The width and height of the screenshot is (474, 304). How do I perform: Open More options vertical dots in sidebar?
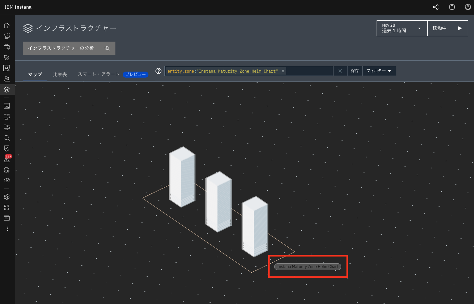coord(7,229)
